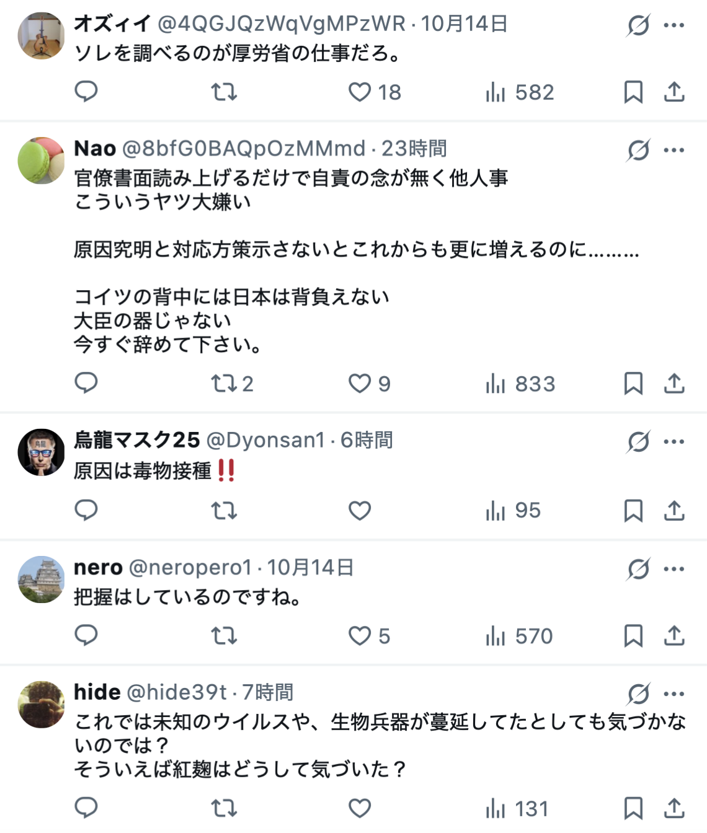The width and height of the screenshot is (707, 833).
Task: Share オズィイ's post
Action: click(674, 92)
